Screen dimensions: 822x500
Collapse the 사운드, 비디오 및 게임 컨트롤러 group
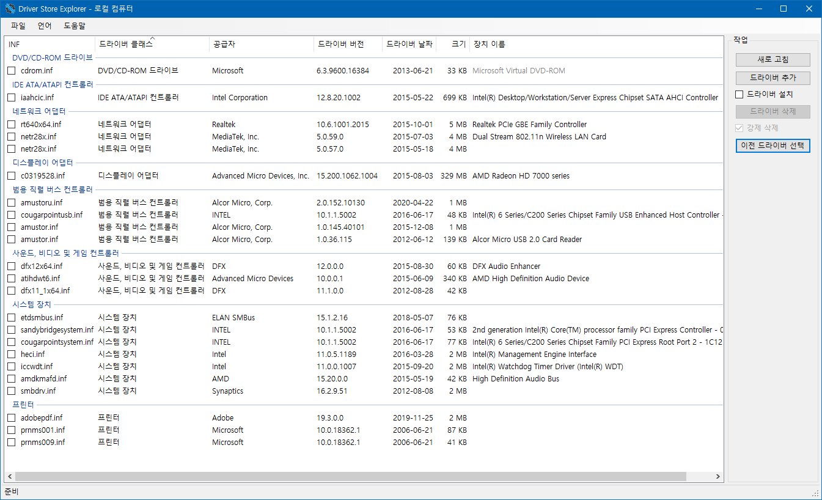tap(65, 254)
